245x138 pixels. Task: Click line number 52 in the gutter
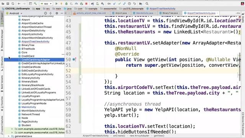[x=68, y=71]
